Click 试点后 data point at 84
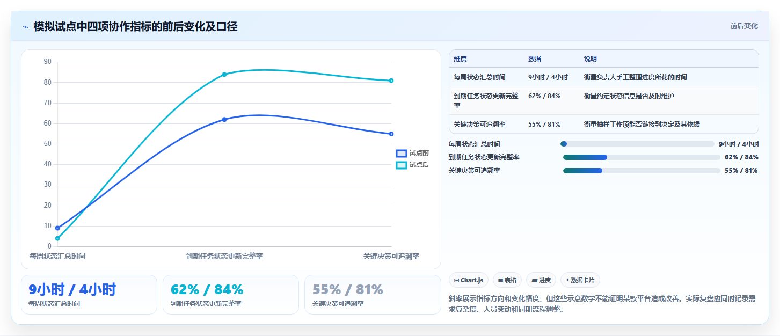 click(x=224, y=74)
